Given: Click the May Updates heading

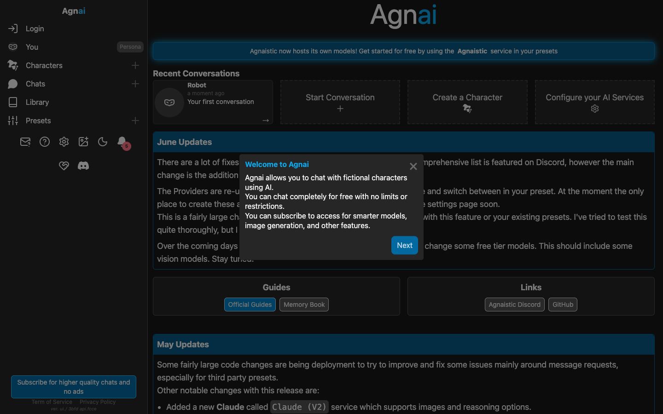Looking at the screenshot, I should pyautogui.click(x=183, y=345).
